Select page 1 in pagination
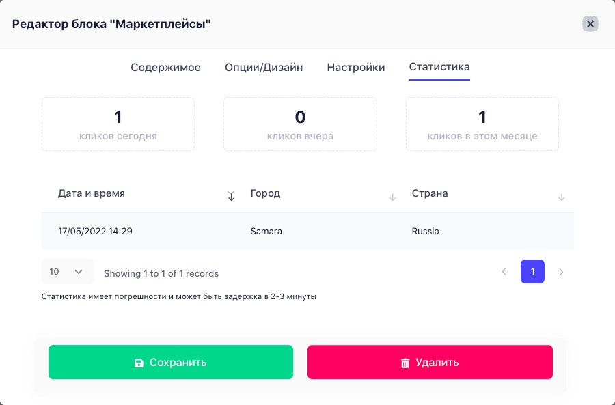615x405 pixels. click(x=532, y=271)
